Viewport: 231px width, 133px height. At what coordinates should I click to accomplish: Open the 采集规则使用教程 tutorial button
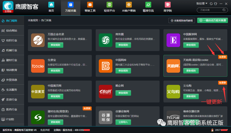pos(182,21)
